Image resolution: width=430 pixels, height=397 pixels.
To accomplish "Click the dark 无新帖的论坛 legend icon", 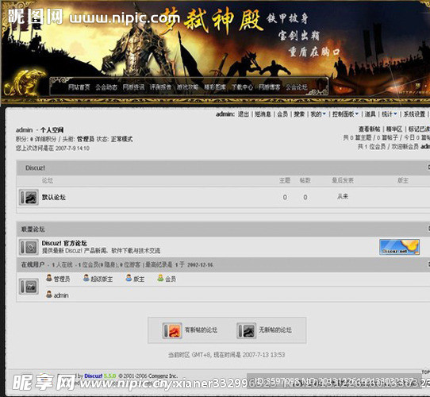I will pos(247,330).
